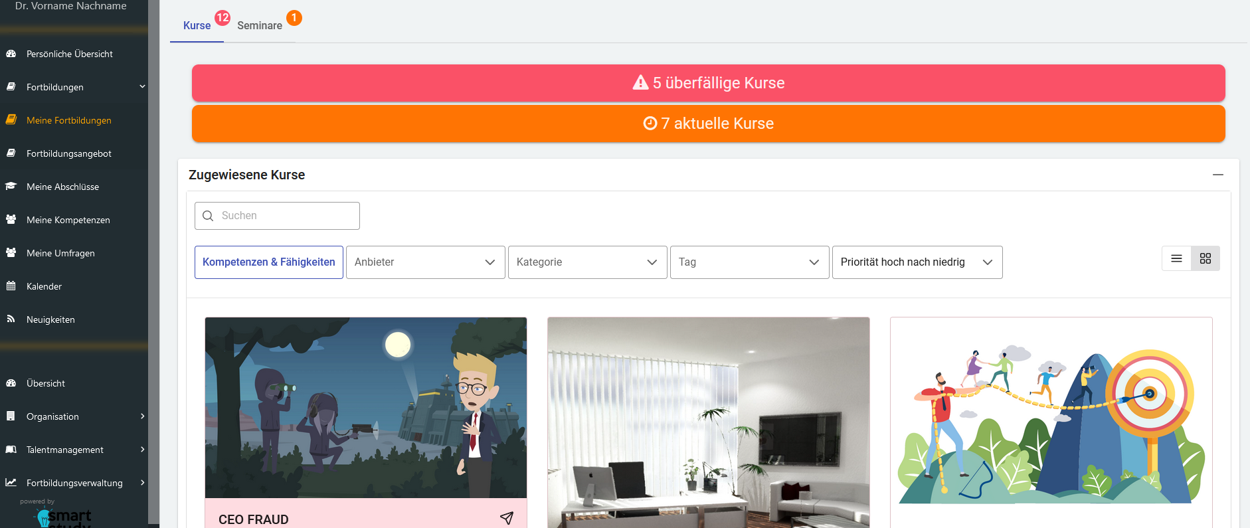1250x528 pixels.
Task: Collapse the Zugewiesene Kurse panel
Action: coord(1217,175)
